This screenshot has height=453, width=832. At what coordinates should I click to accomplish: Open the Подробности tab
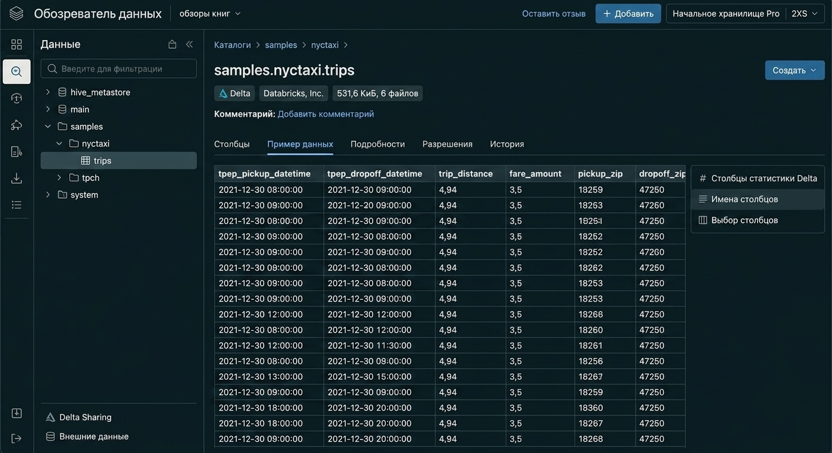pyautogui.click(x=378, y=144)
